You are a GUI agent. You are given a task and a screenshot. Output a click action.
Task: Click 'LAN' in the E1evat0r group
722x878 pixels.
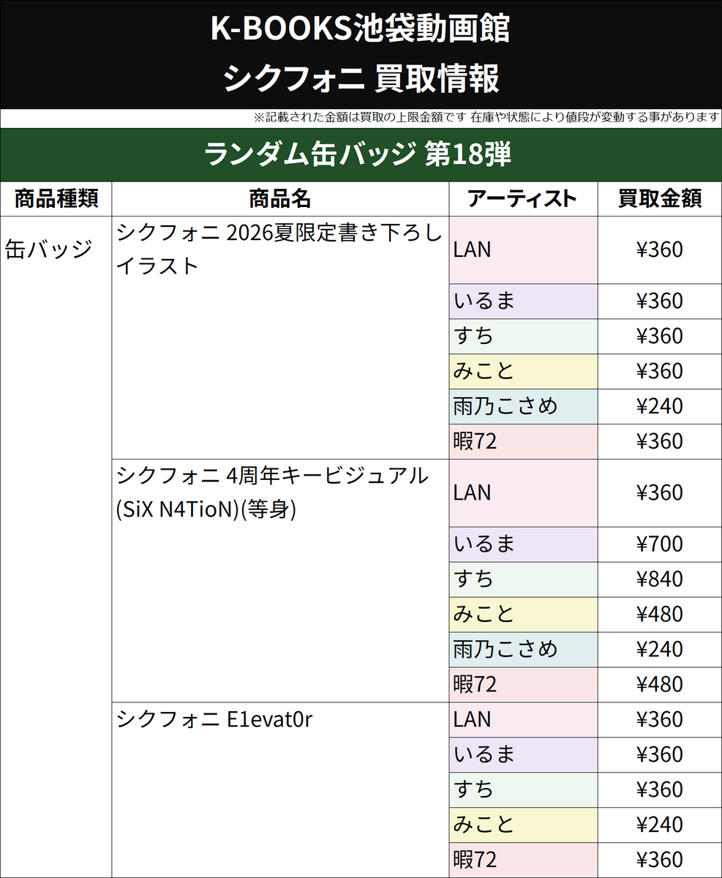click(523, 719)
